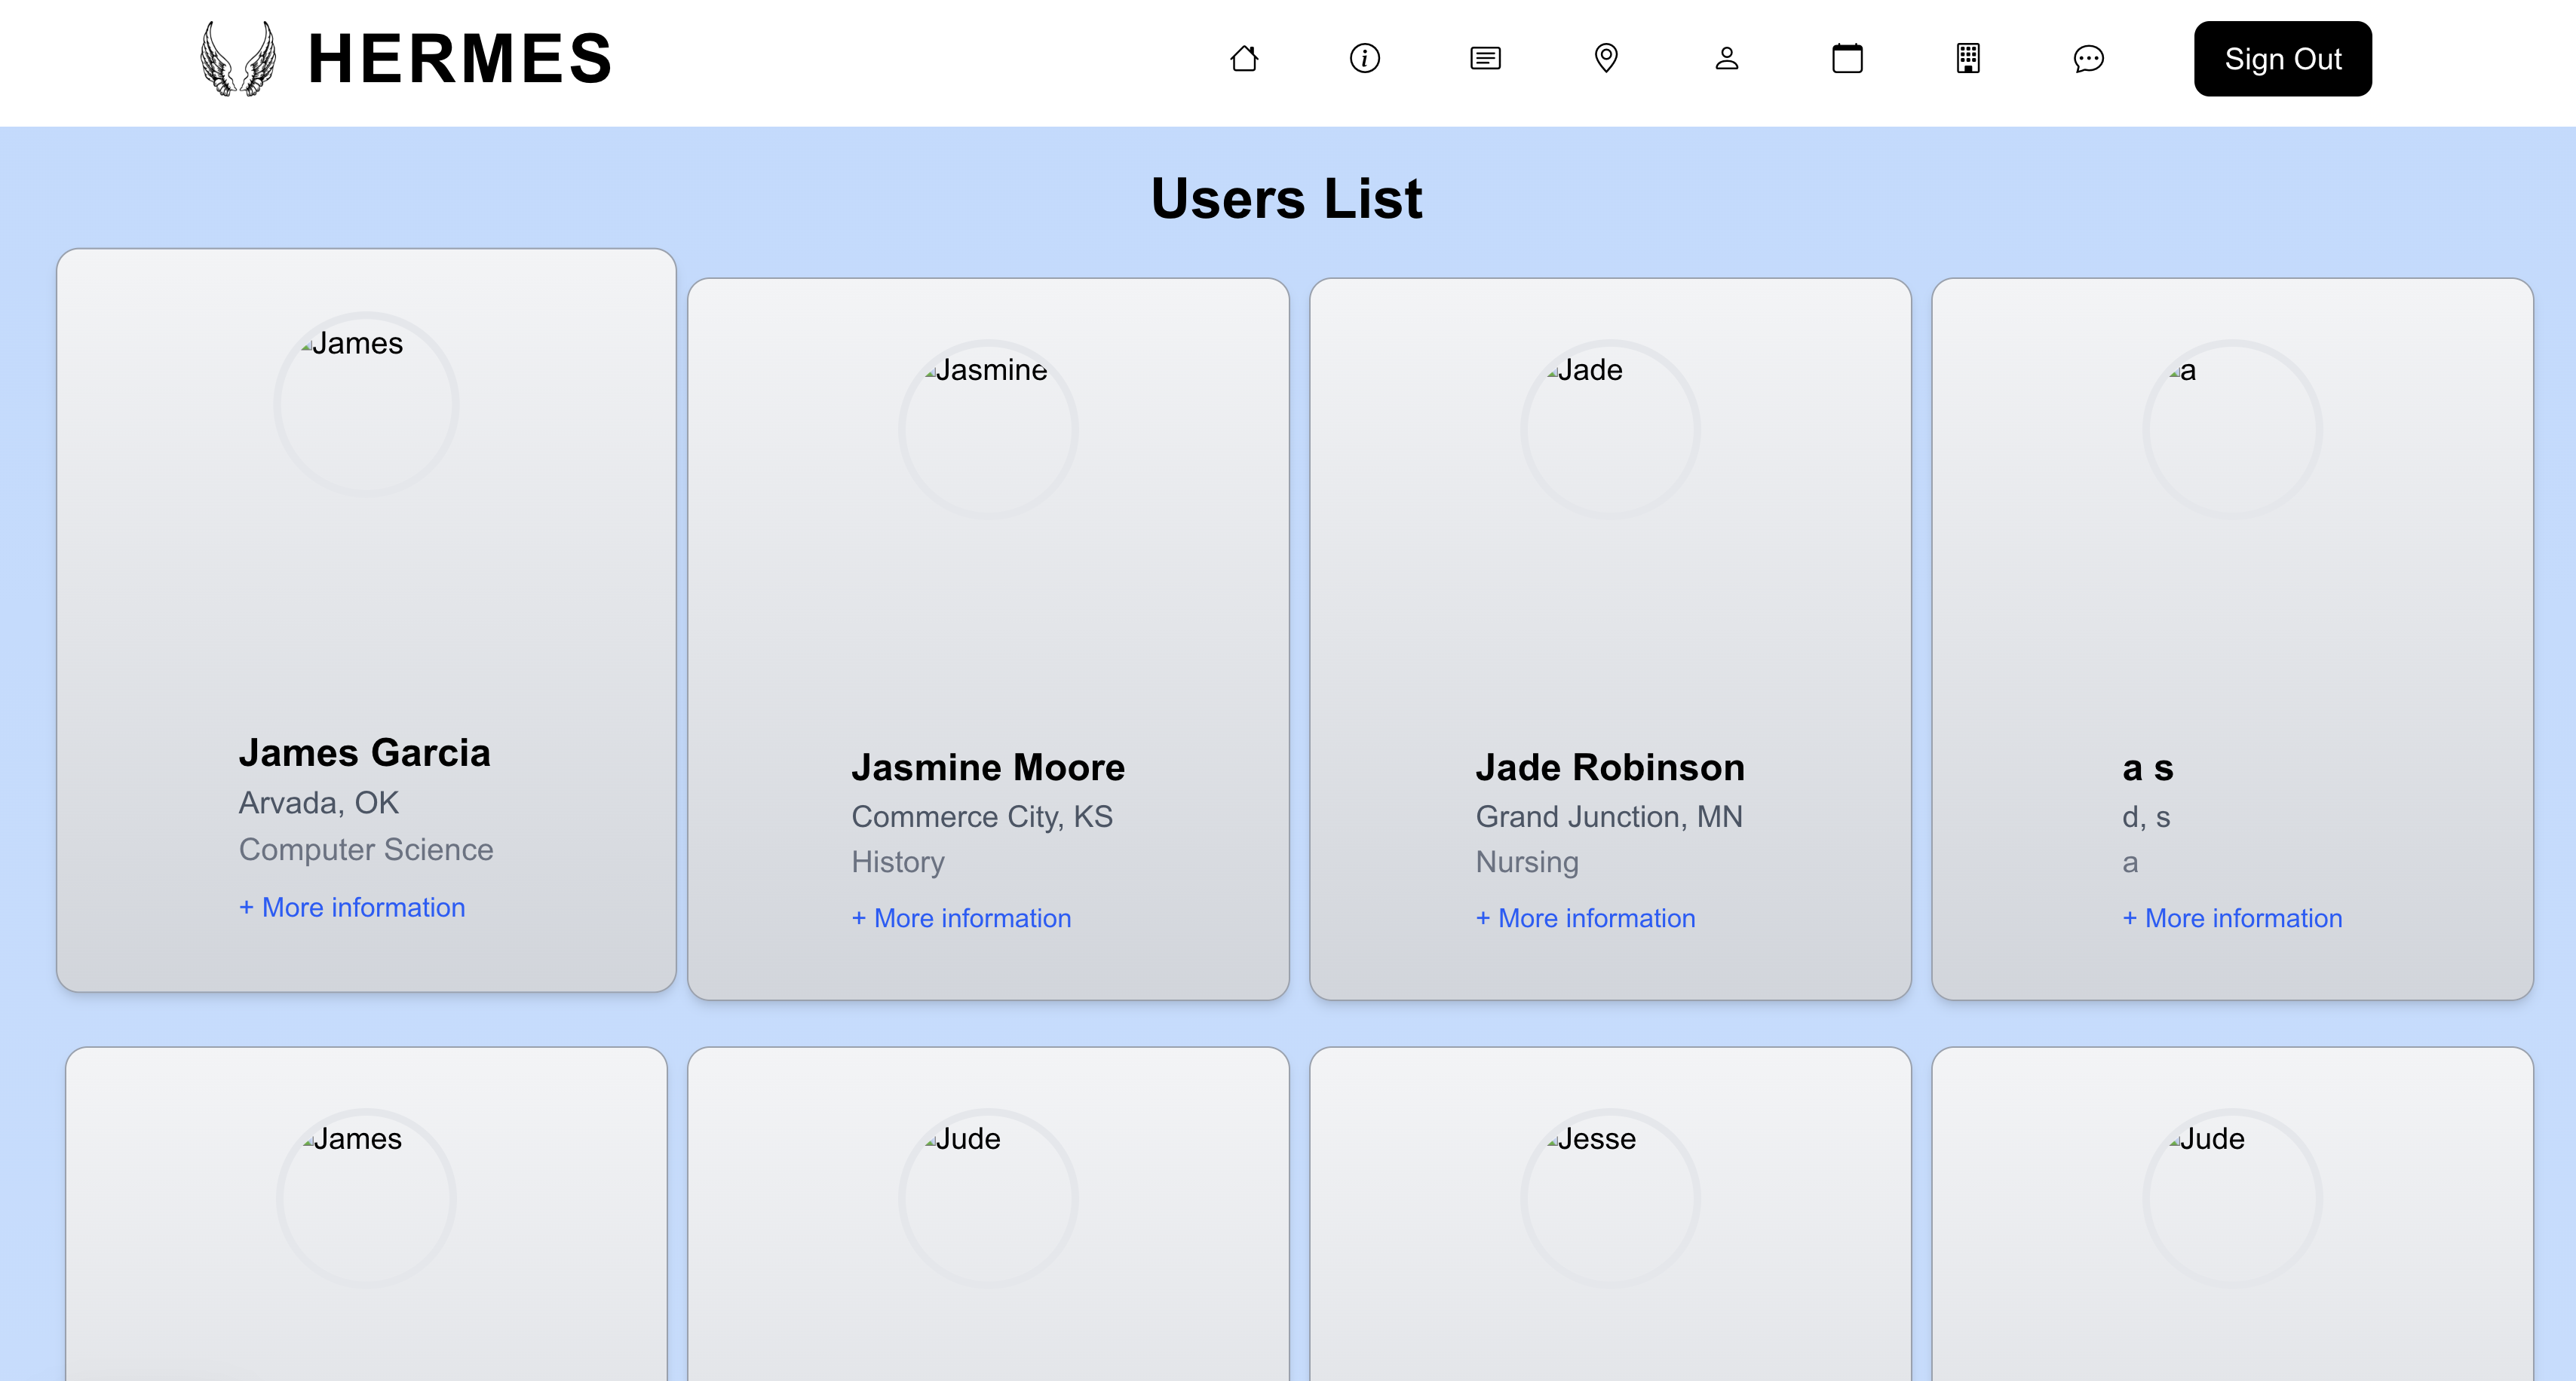Image resolution: width=2576 pixels, height=1381 pixels.
Task: Expand More information for user a s
Action: point(2232,918)
